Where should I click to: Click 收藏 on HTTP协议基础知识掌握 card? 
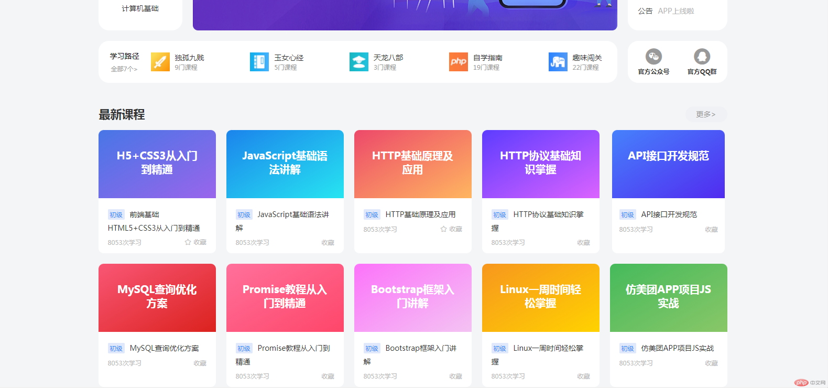584,243
